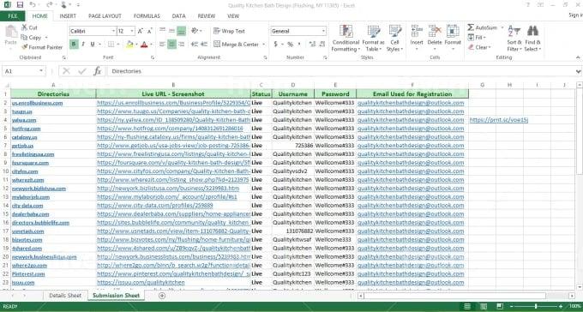Click the Decrease Indent icon
Image resolution: width=583 pixels, height=312 pixels.
195,45
